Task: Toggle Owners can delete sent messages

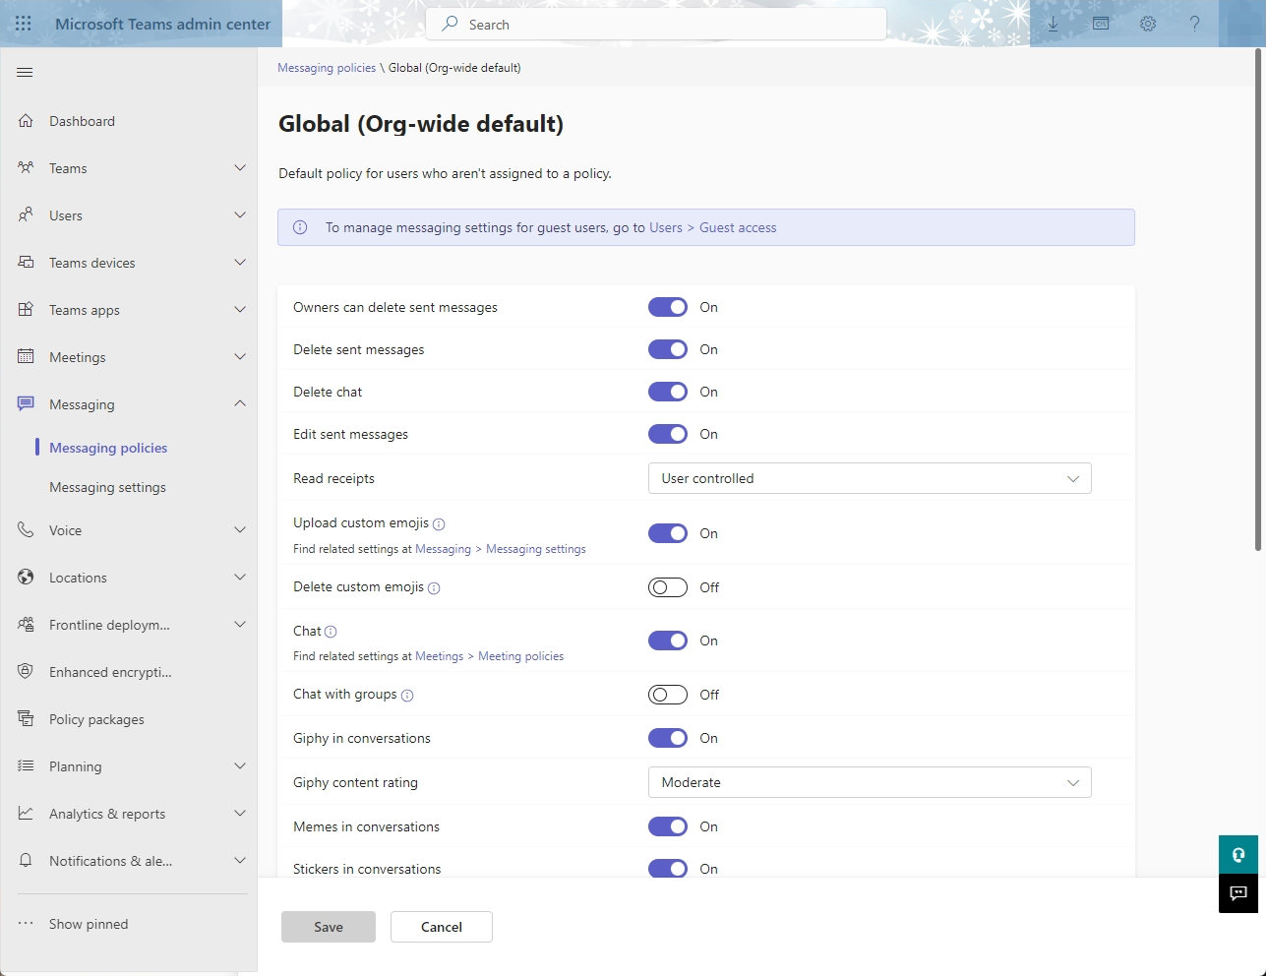Action: click(668, 307)
